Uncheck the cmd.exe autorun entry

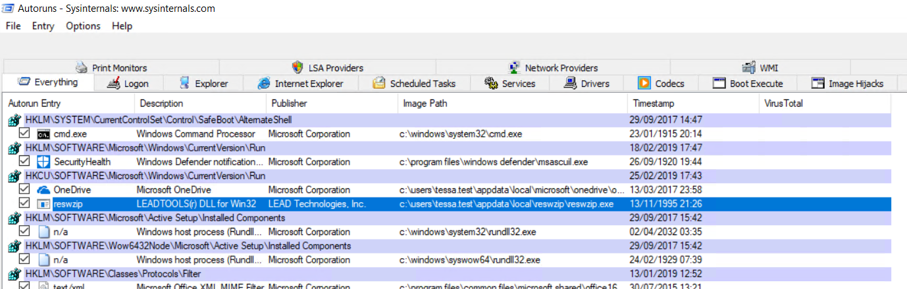coord(24,134)
